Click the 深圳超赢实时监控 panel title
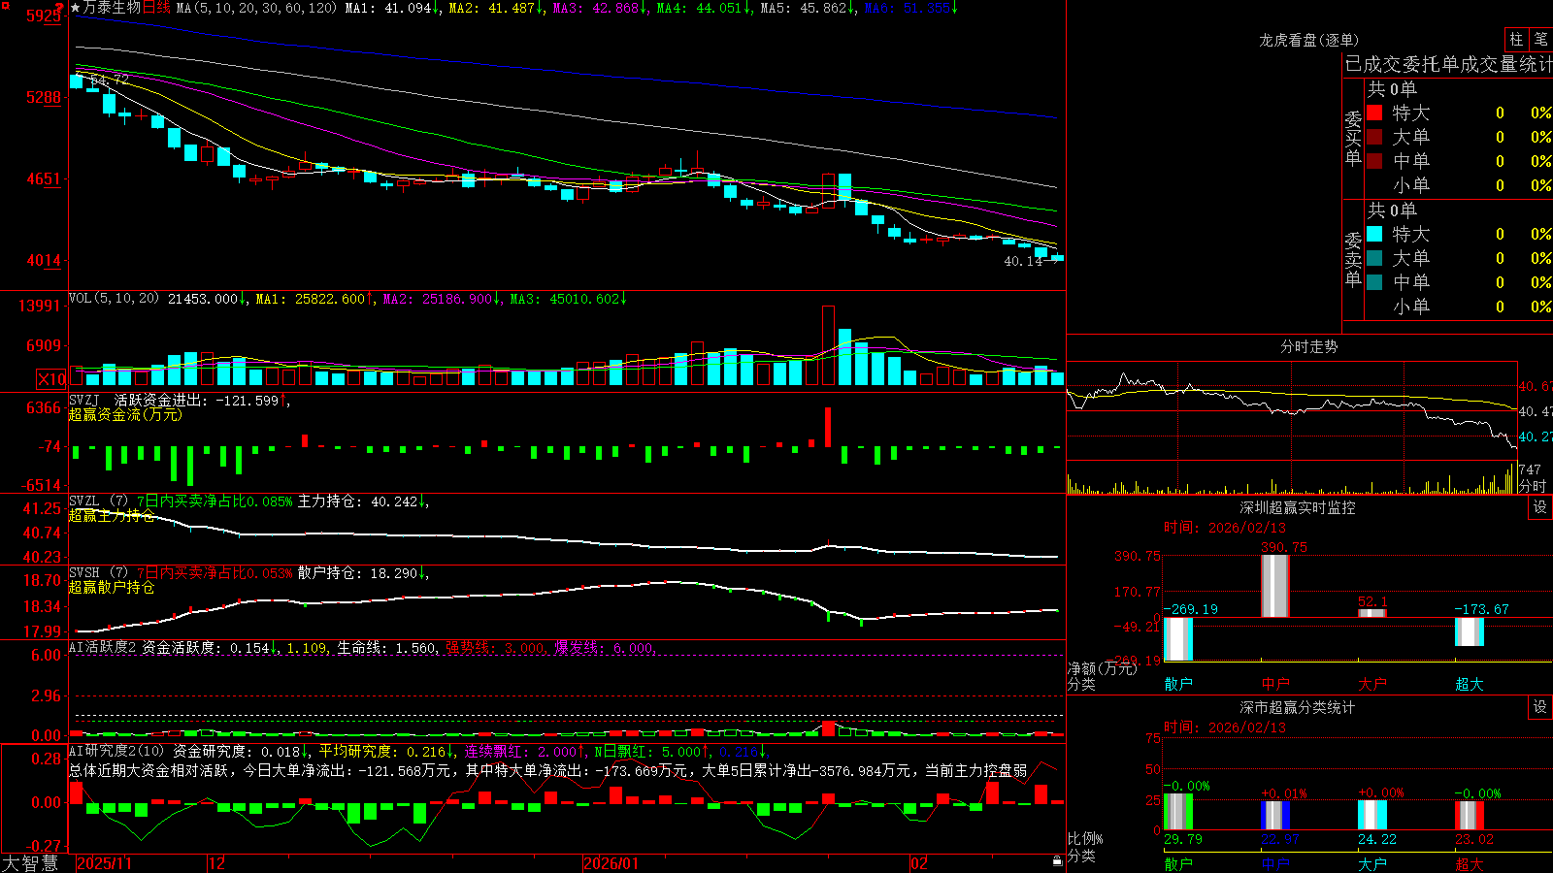Viewport: 1553px width, 873px height. click(x=1298, y=507)
